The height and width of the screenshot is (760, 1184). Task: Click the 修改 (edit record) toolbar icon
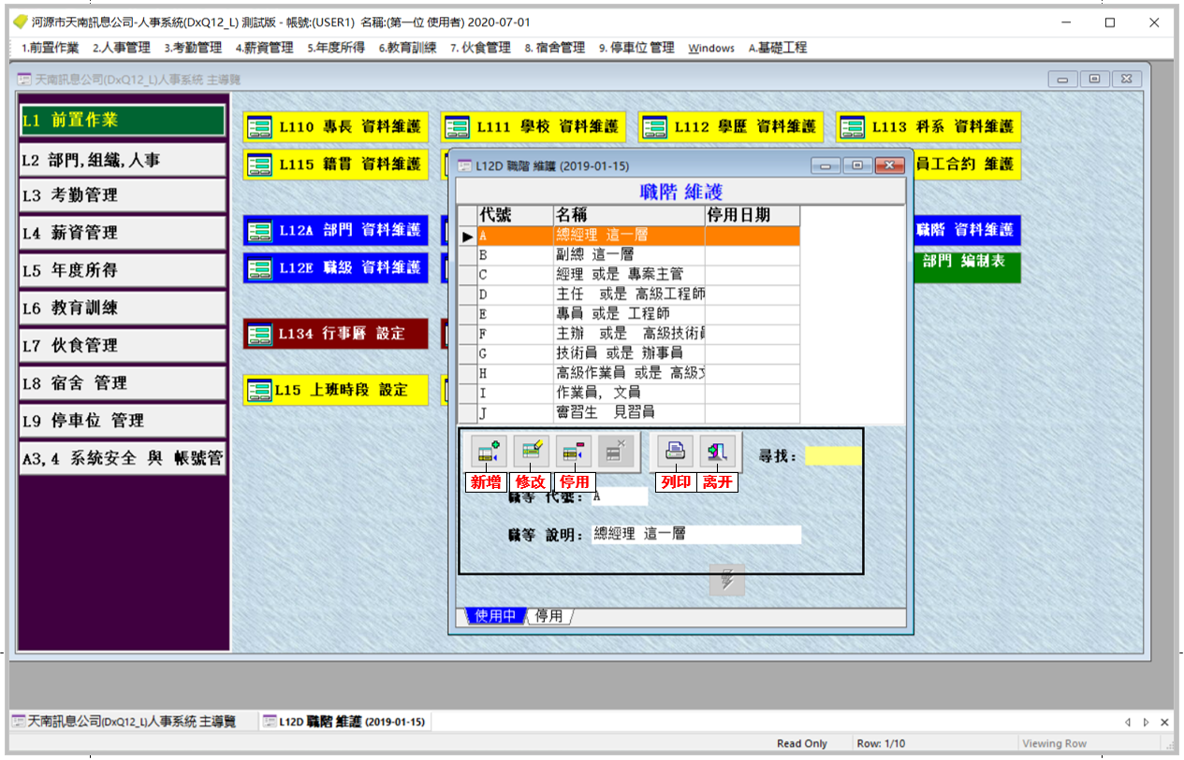click(x=531, y=452)
